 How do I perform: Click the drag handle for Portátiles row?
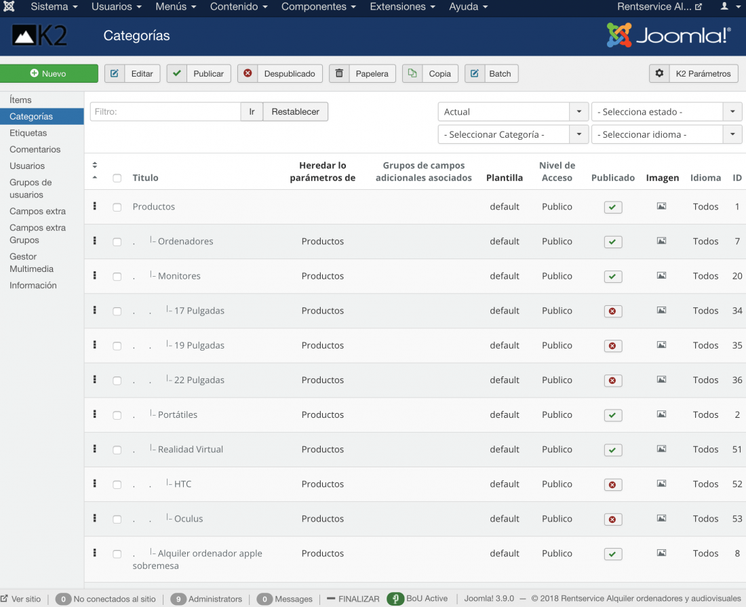[95, 414]
